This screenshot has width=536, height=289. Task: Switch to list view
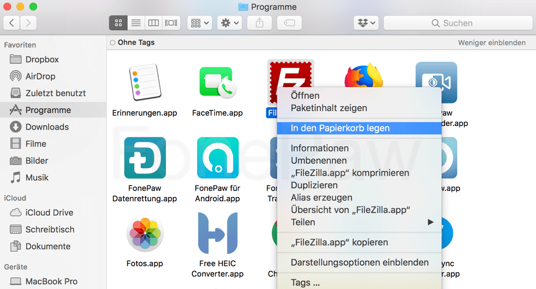tap(136, 23)
